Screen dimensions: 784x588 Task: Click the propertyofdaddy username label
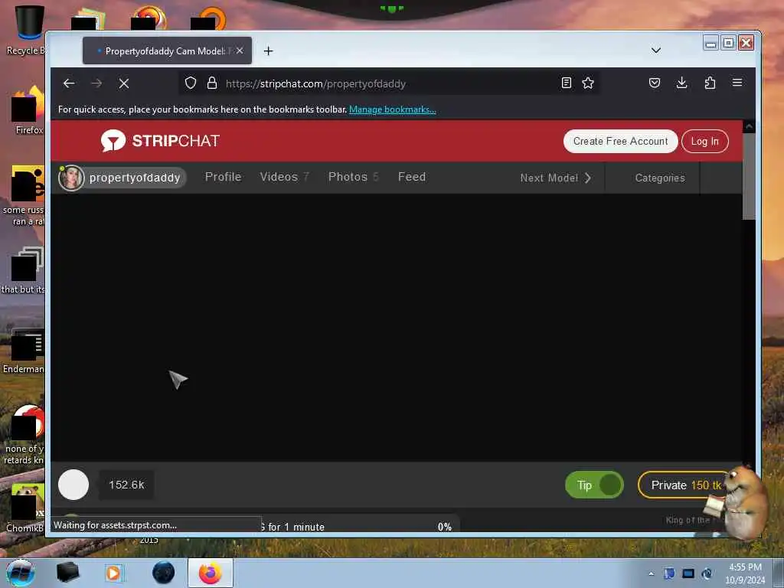[x=135, y=178]
